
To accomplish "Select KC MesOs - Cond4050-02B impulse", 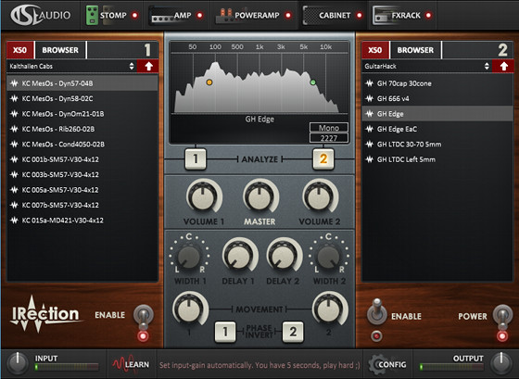I will coord(82,145).
